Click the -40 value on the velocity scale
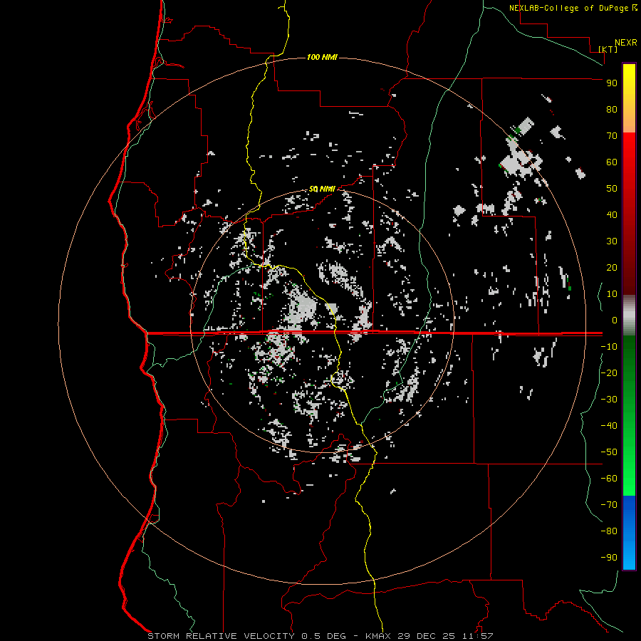The width and height of the screenshot is (641, 641). [609, 426]
